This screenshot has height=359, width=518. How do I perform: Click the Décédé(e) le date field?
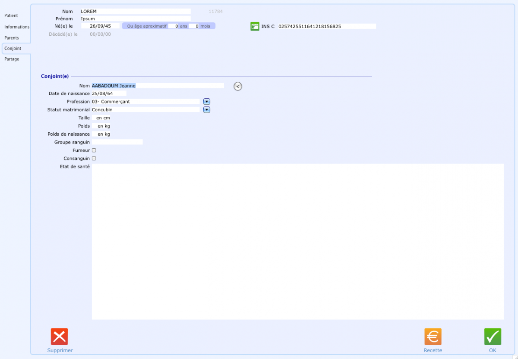[x=100, y=34]
